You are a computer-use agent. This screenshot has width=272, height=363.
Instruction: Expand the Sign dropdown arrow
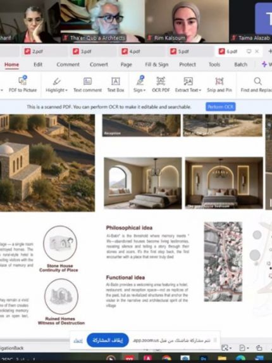pyautogui.click(x=144, y=91)
